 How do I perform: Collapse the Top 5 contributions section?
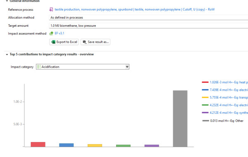coord(7,54)
